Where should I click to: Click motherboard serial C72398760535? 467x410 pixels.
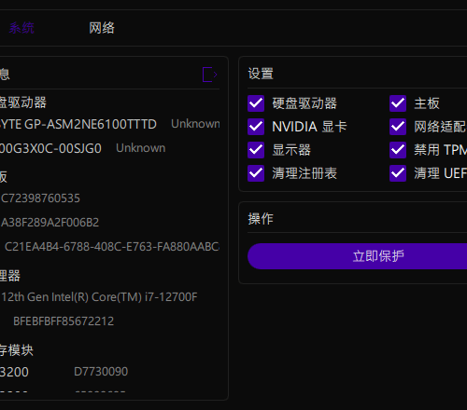[40, 198]
